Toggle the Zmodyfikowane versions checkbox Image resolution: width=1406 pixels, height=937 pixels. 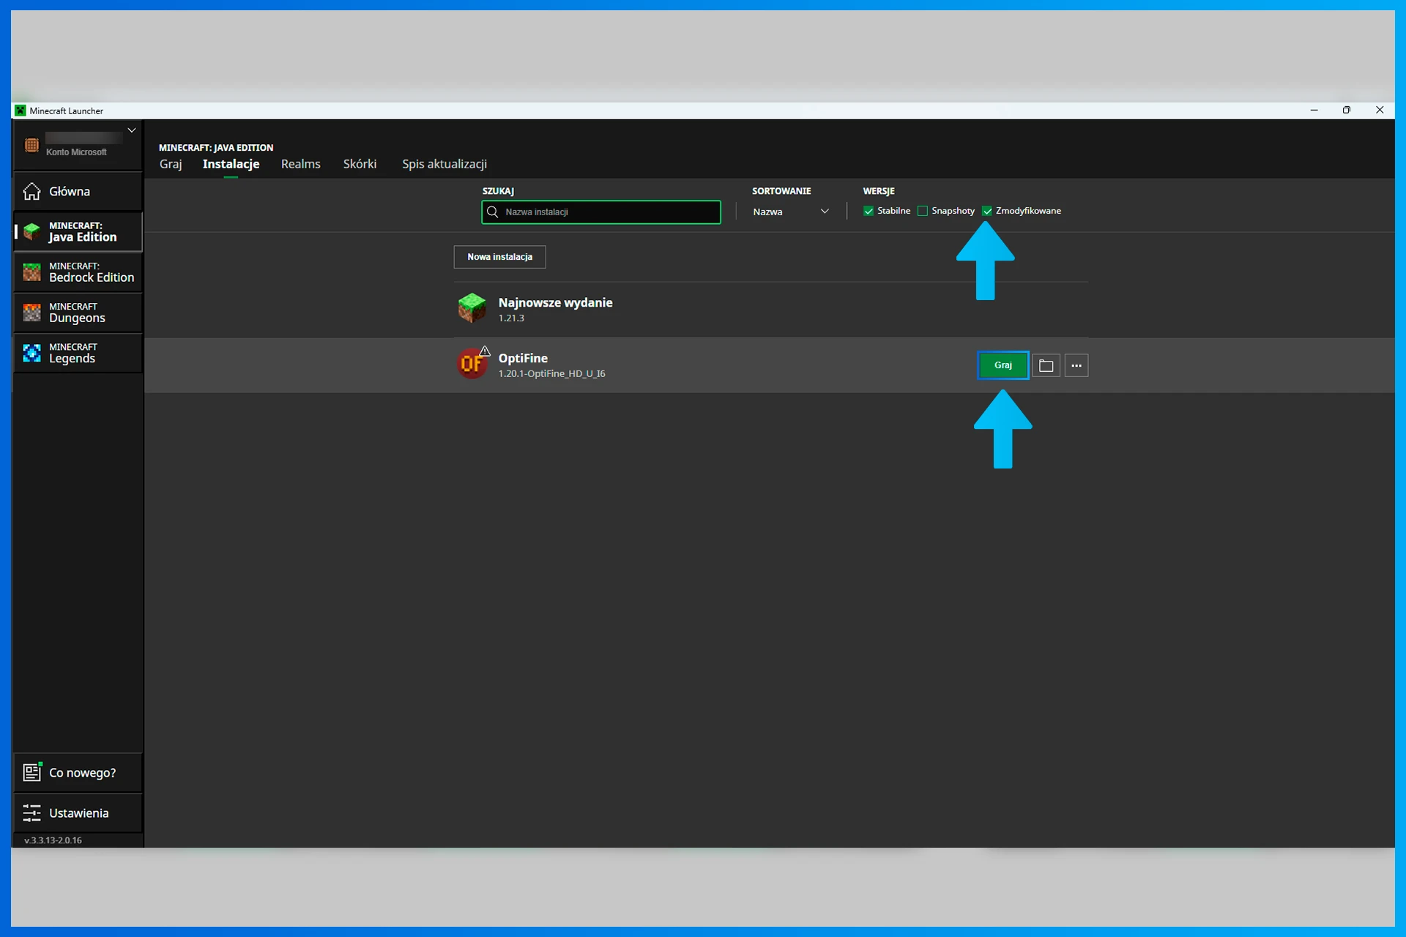987,211
